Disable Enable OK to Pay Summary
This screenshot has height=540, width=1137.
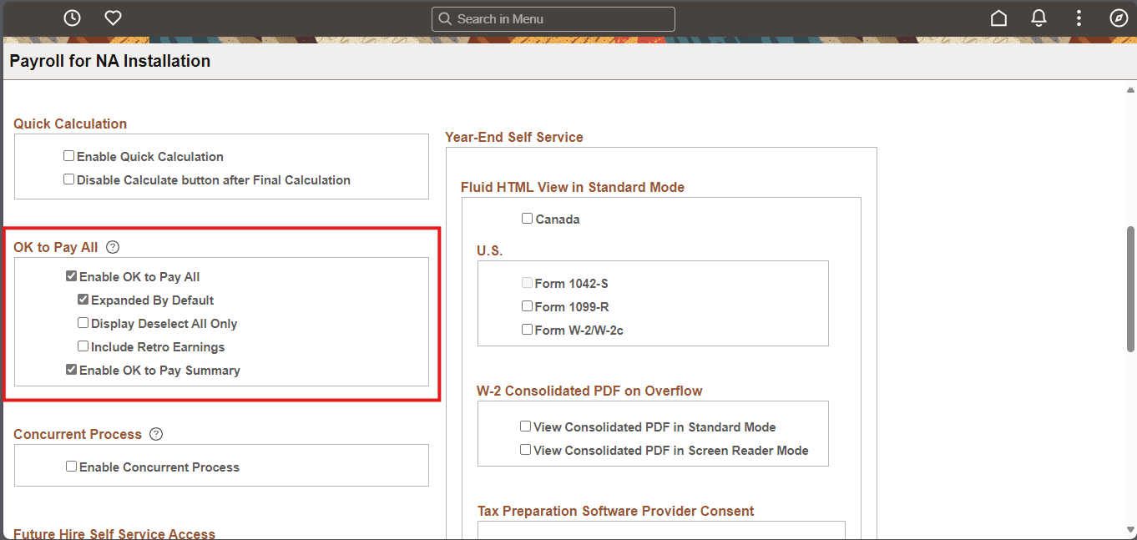[x=71, y=368]
